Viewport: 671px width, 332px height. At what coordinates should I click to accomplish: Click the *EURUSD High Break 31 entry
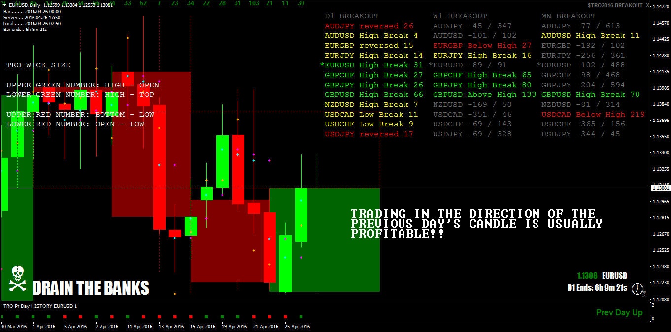click(372, 65)
